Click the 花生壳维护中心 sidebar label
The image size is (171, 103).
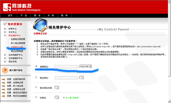[x=15, y=55]
